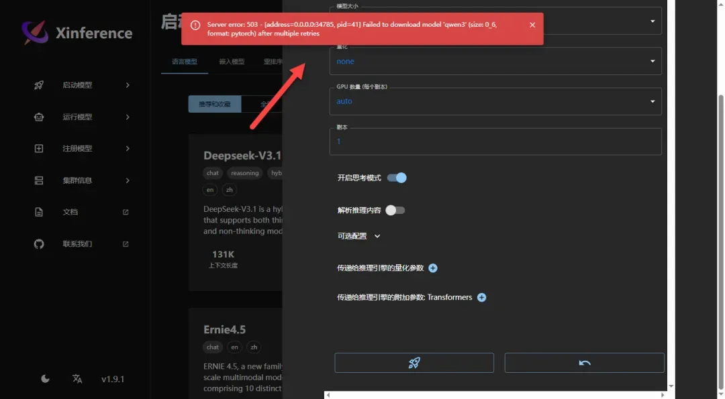Toggle dark mode moon icon
The image size is (725, 399).
coord(45,379)
